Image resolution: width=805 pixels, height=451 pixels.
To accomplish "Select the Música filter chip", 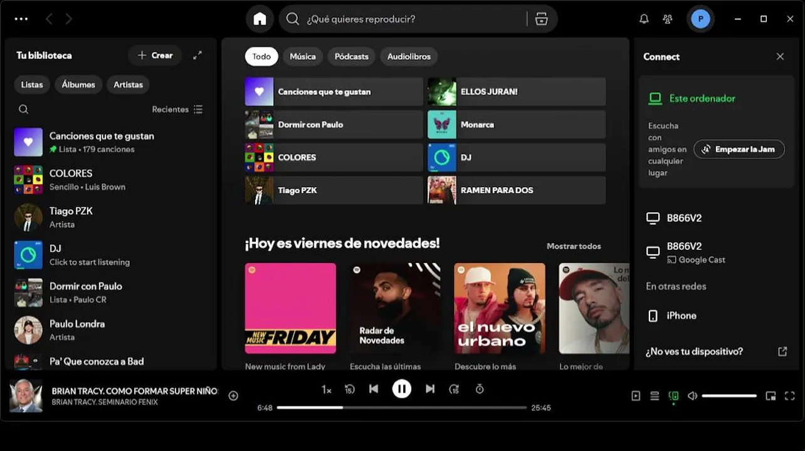I will 303,56.
